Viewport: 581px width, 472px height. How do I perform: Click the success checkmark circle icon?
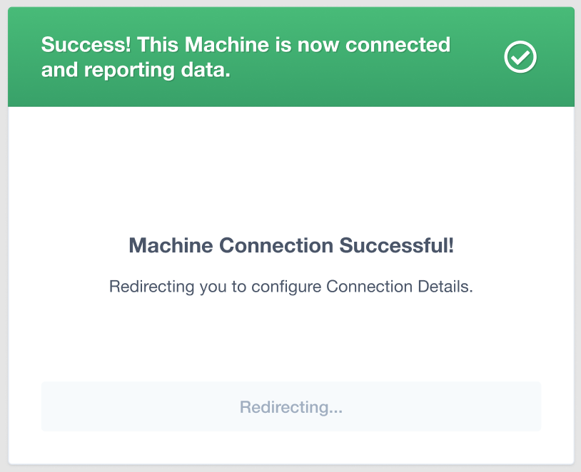coord(520,57)
